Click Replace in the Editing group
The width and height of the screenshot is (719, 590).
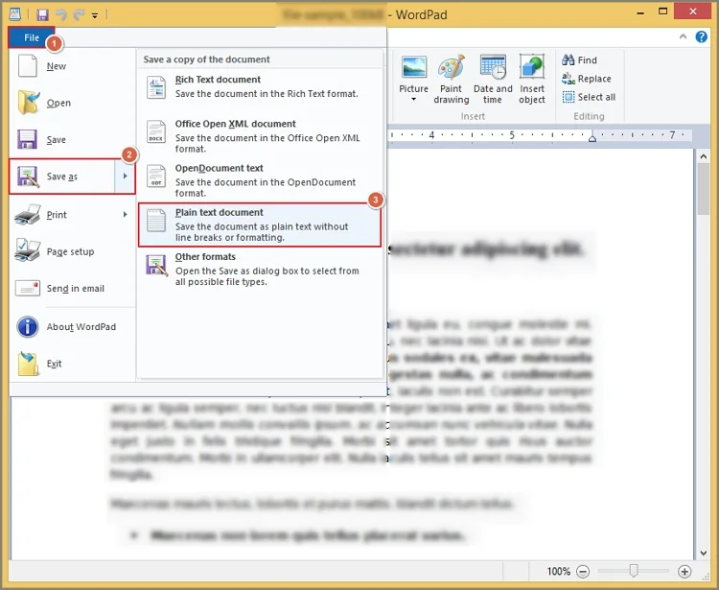click(587, 79)
